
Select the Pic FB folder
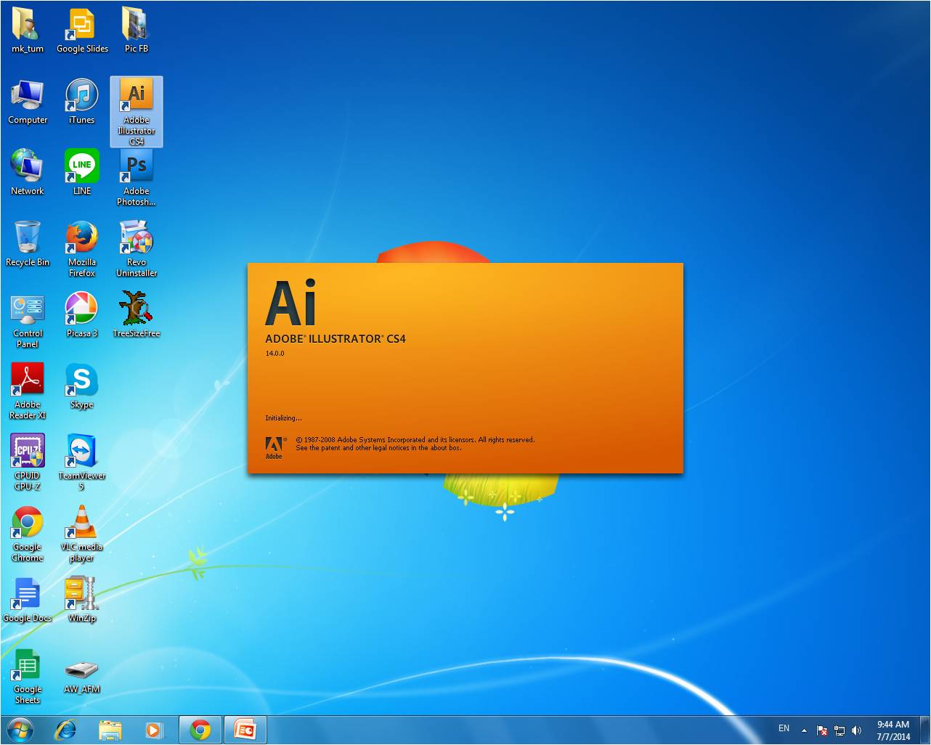tap(137, 30)
